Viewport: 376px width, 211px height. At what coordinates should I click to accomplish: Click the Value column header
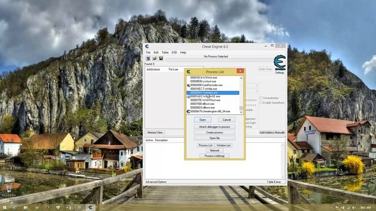click(x=173, y=69)
